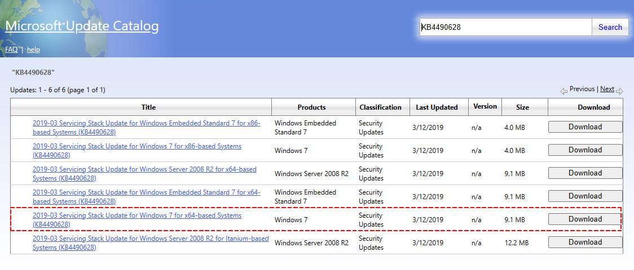Viewport: 634px width, 270px height.
Task: Open Windows Server 2008 R2 Itanium update link
Action: tap(151, 242)
